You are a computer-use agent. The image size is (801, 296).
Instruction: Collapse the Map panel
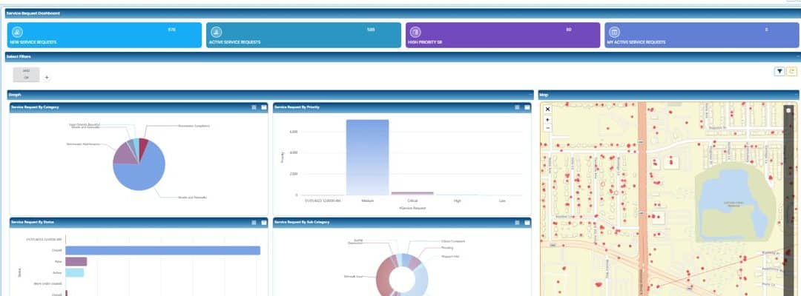coord(797,95)
